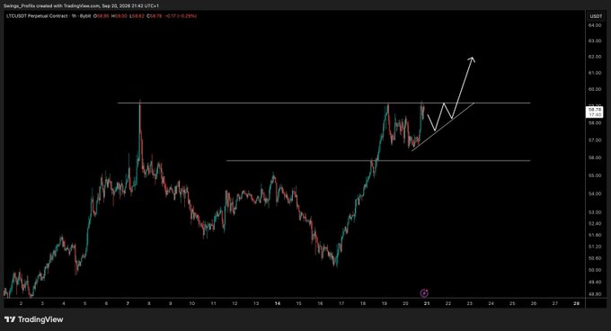Click date label 17 on the time axis
The image size is (611, 331).
[341, 303]
